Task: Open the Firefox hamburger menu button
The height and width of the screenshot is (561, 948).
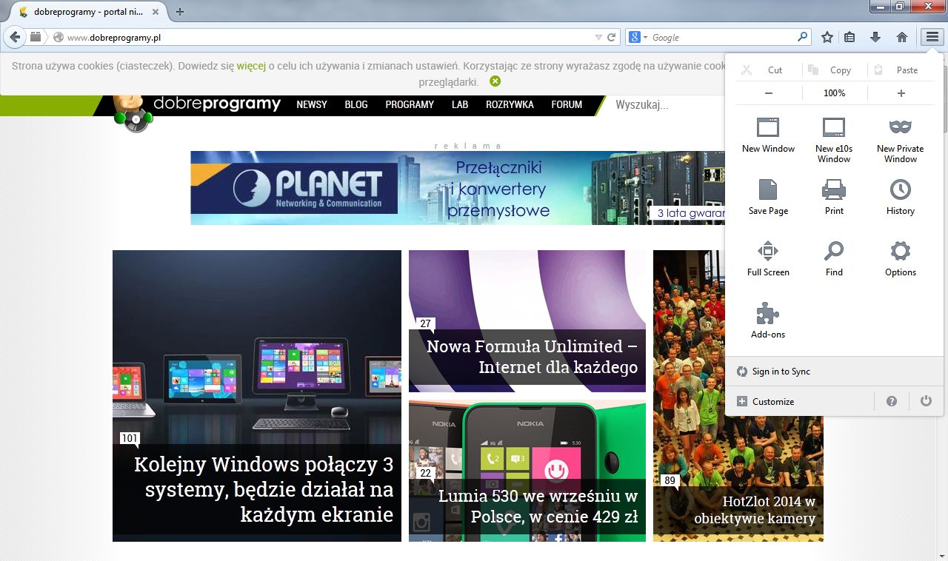Action: point(931,37)
